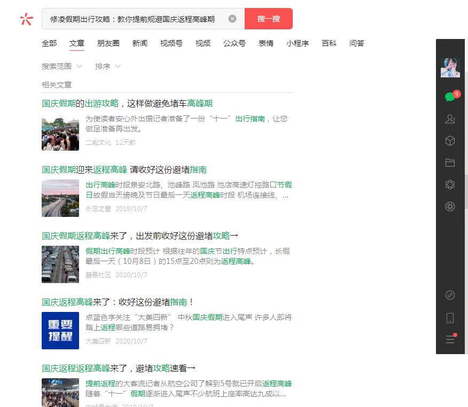Open the 小程序 tab

[297, 43]
